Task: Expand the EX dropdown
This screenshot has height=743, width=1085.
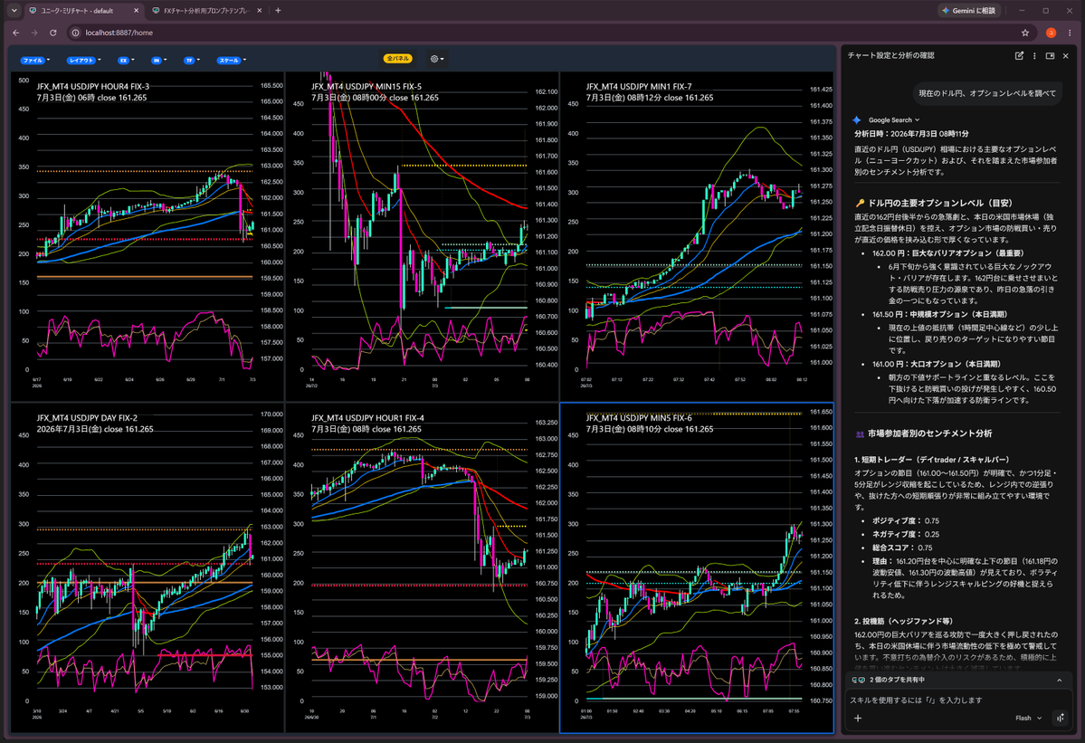Action: (x=126, y=61)
